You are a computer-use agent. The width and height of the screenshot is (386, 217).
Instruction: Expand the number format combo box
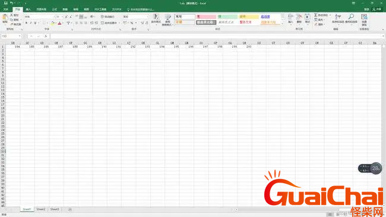147,17
